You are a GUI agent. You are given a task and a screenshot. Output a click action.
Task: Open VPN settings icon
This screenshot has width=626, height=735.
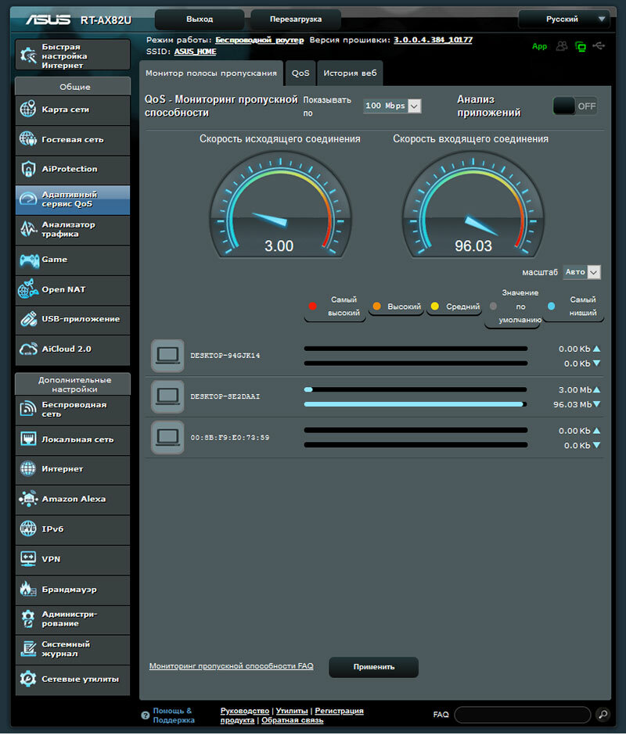[28, 559]
